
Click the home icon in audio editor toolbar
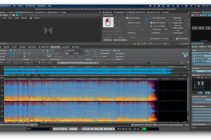coord(135,44)
